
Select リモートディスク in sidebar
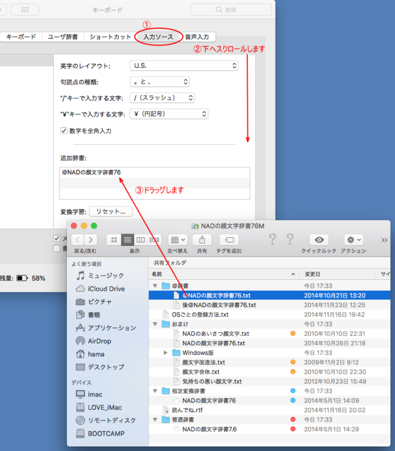pyautogui.click(x=106, y=421)
